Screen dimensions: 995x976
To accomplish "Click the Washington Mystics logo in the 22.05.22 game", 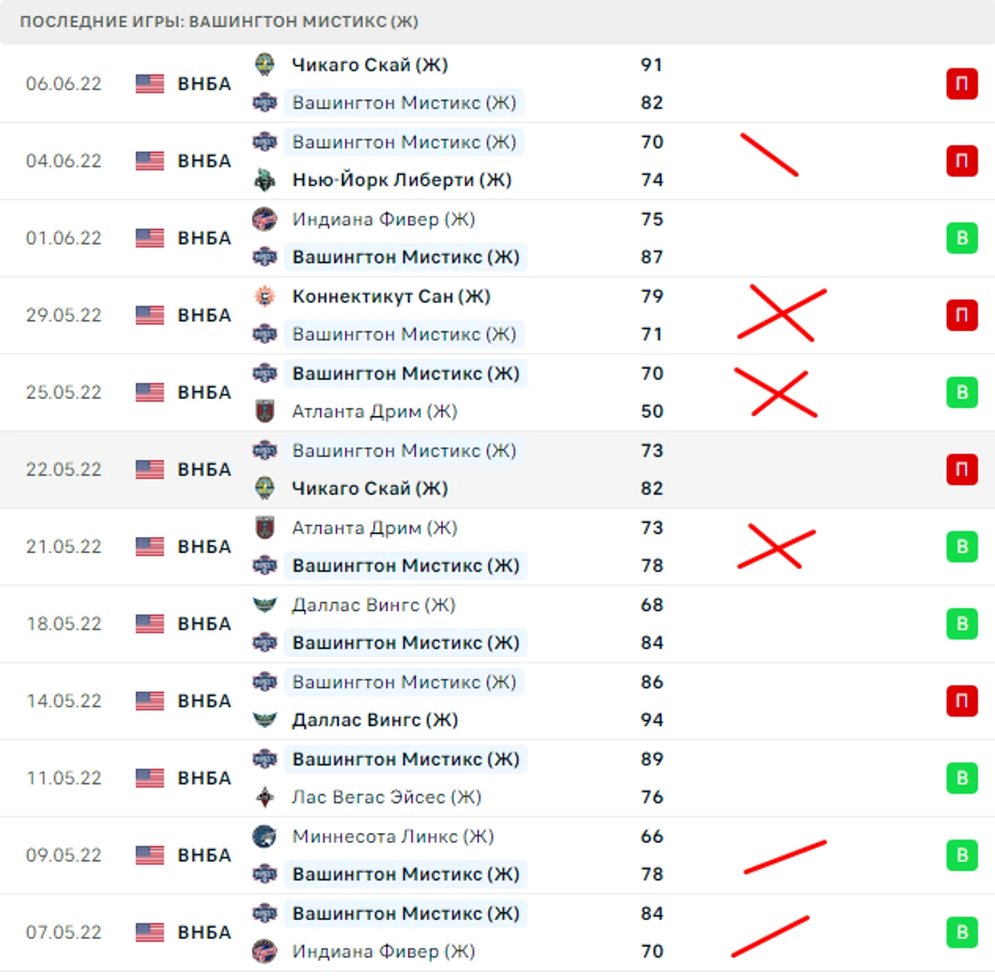I will point(264,451).
